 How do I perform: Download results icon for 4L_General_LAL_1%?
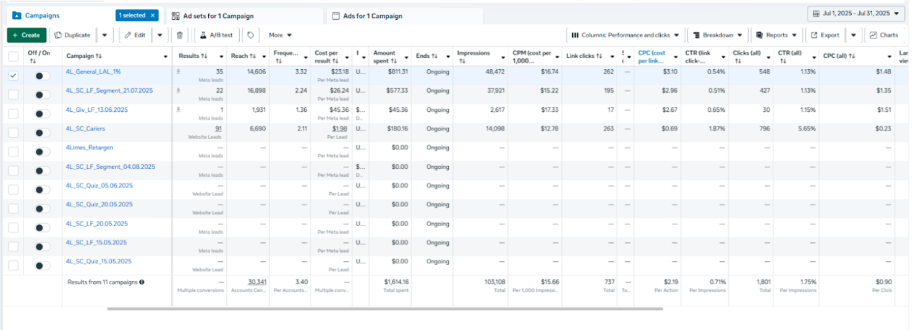[x=179, y=72]
